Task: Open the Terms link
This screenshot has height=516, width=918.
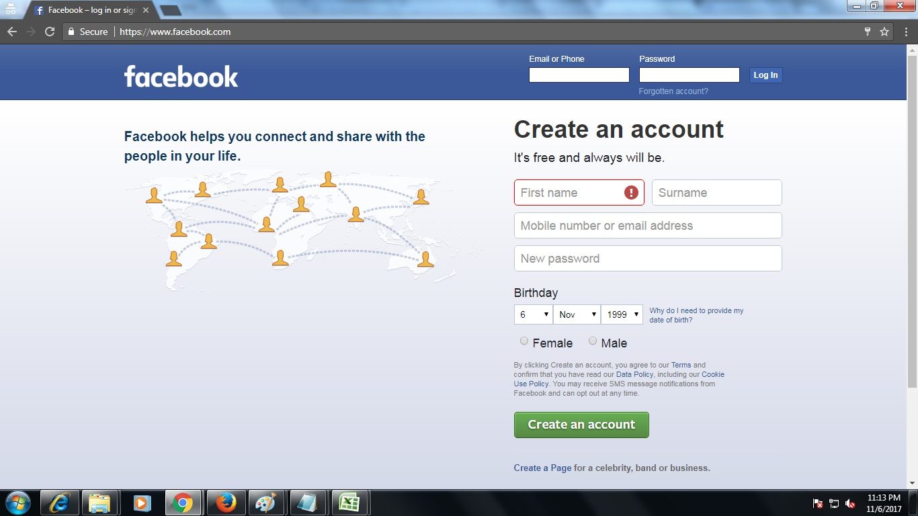Action: coord(681,365)
